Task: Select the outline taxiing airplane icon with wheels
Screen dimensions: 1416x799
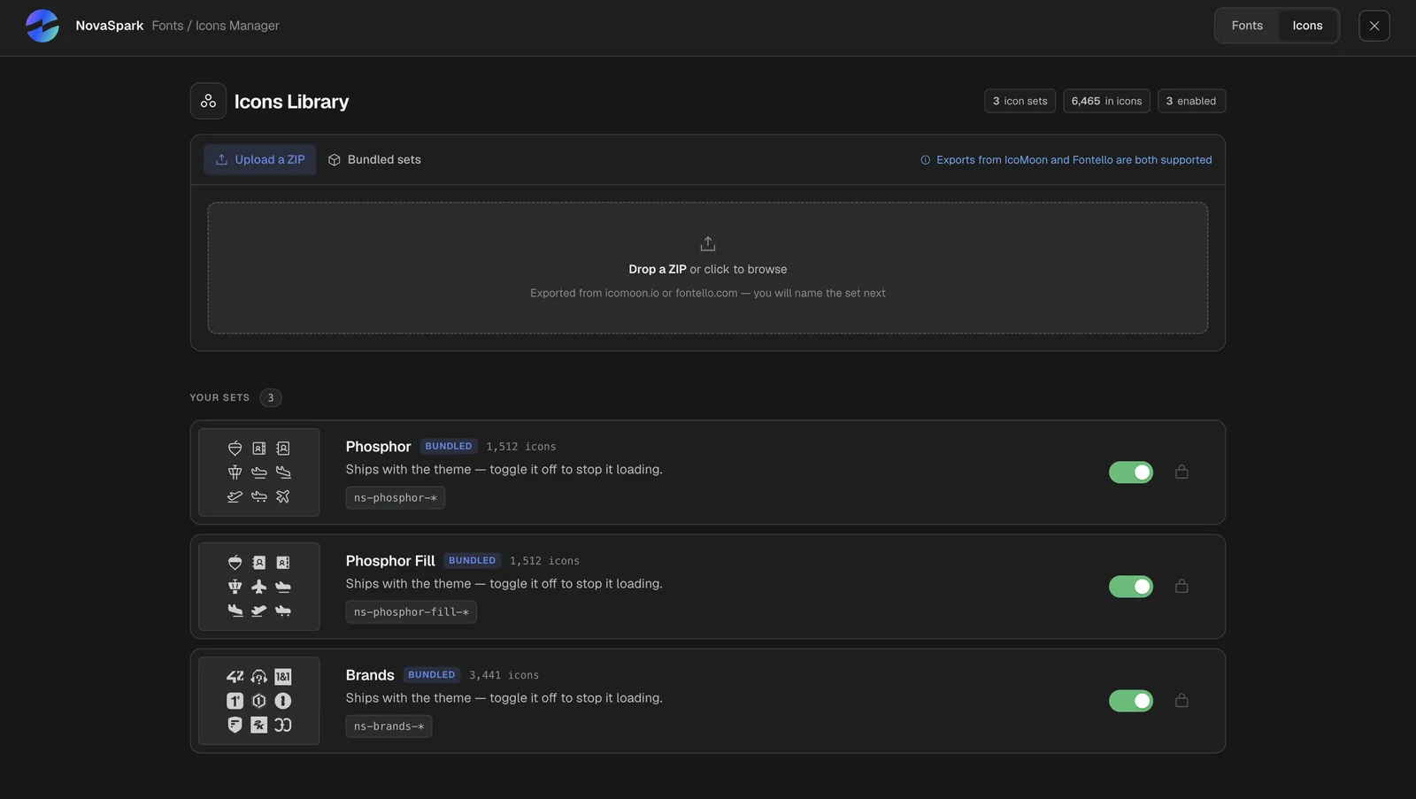Action: click(258, 496)
